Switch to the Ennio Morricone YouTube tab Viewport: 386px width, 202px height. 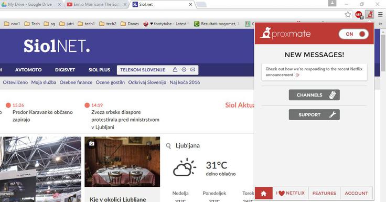tap(96, 4)
